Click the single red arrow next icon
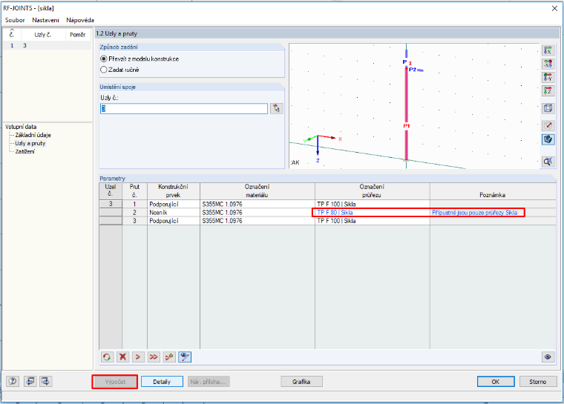The image size is (564, 404). pyautogui.click(x=138, y=357)
